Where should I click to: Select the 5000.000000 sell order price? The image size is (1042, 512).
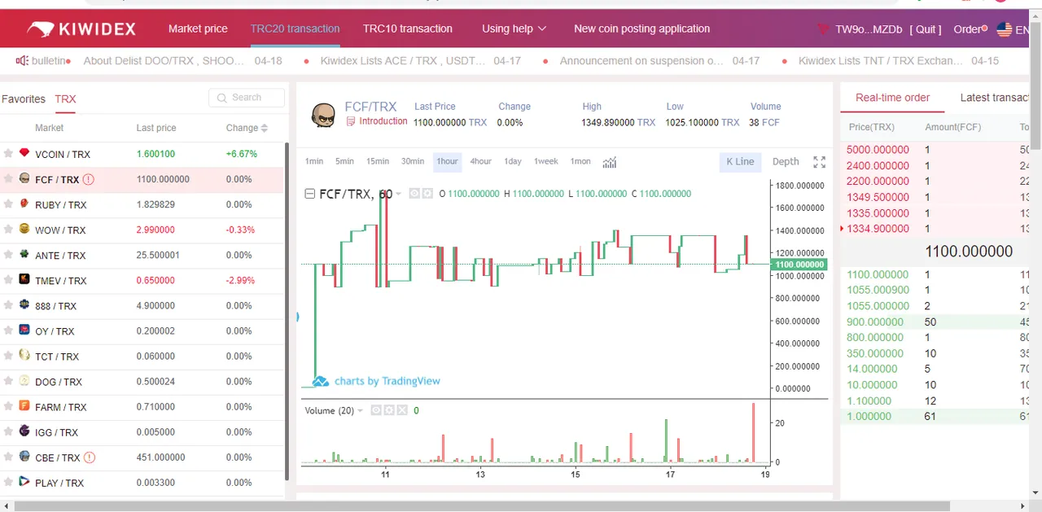878,150
